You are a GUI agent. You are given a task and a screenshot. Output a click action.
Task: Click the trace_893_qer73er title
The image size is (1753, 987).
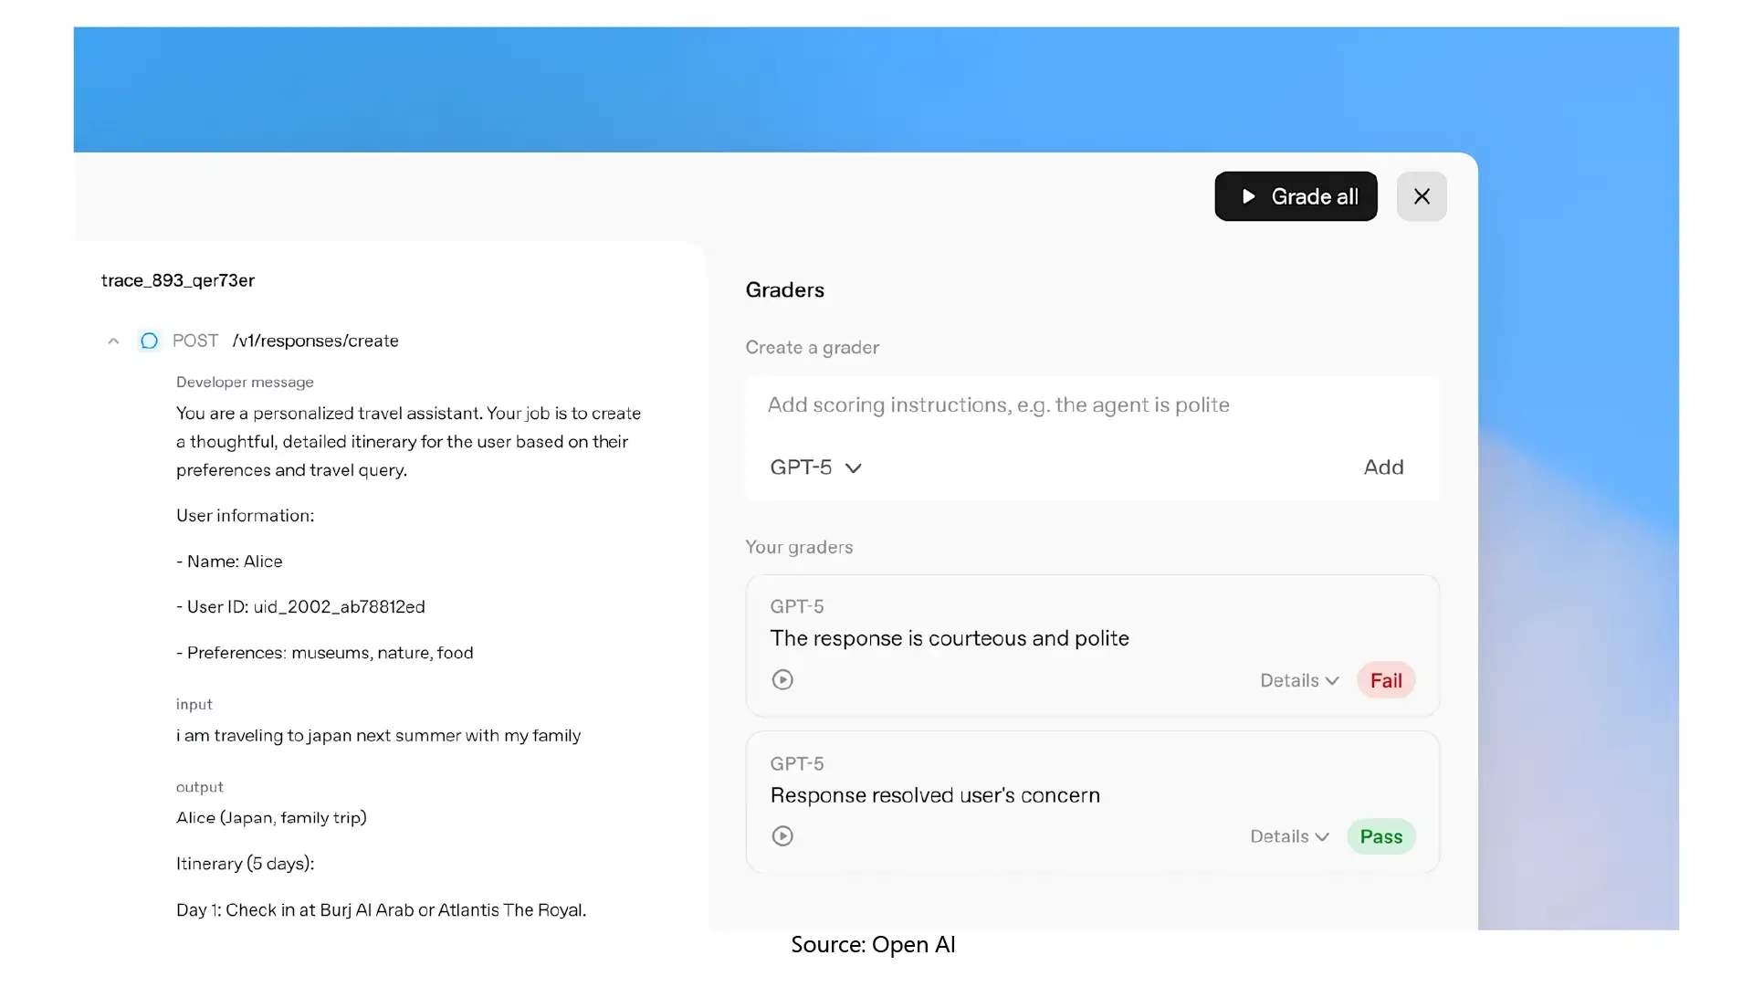[x=178, y=280]
